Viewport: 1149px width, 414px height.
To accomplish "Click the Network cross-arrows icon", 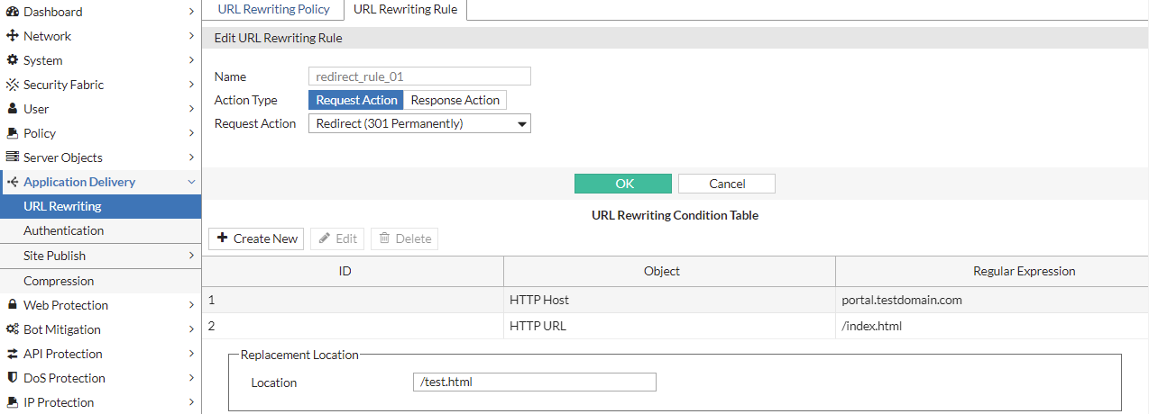I will point(13,36).
